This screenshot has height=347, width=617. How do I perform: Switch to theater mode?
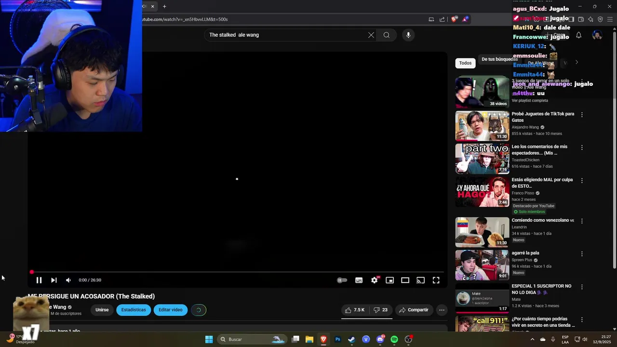[x=405, y=280]
